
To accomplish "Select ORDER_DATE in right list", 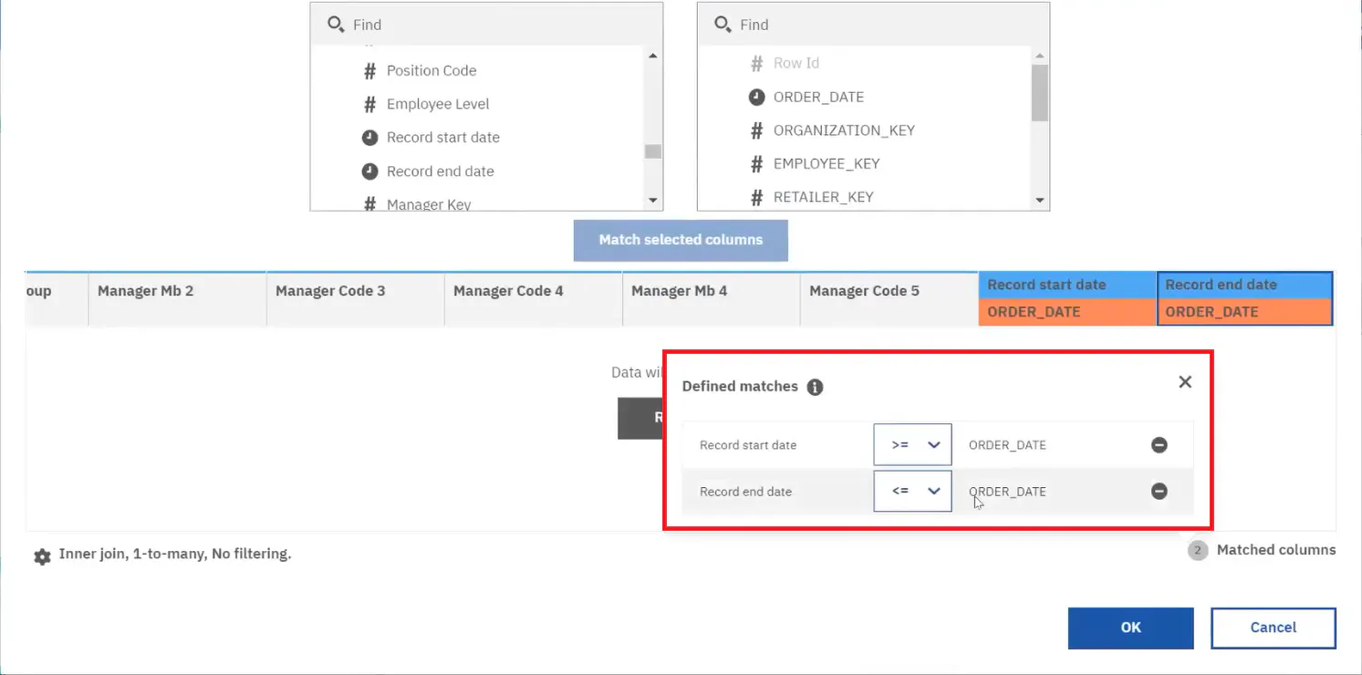I will pyautogui.click(x=818, y=97).
